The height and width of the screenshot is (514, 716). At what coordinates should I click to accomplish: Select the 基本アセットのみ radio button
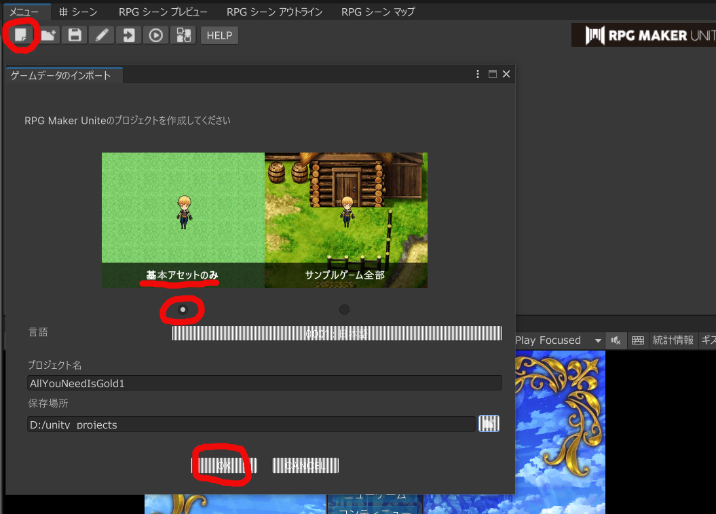(182, 309)
